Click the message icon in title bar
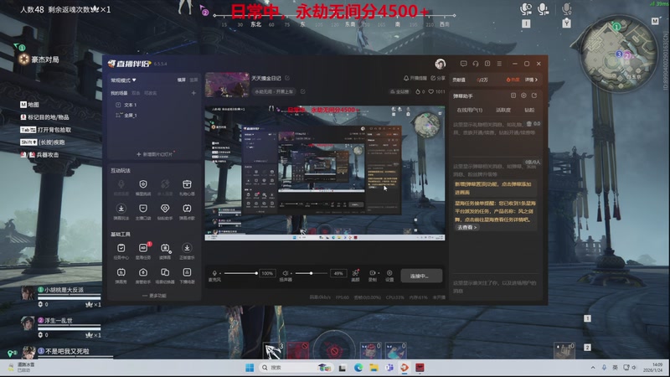The image size is (670, 377). click(x=464, y=64)
